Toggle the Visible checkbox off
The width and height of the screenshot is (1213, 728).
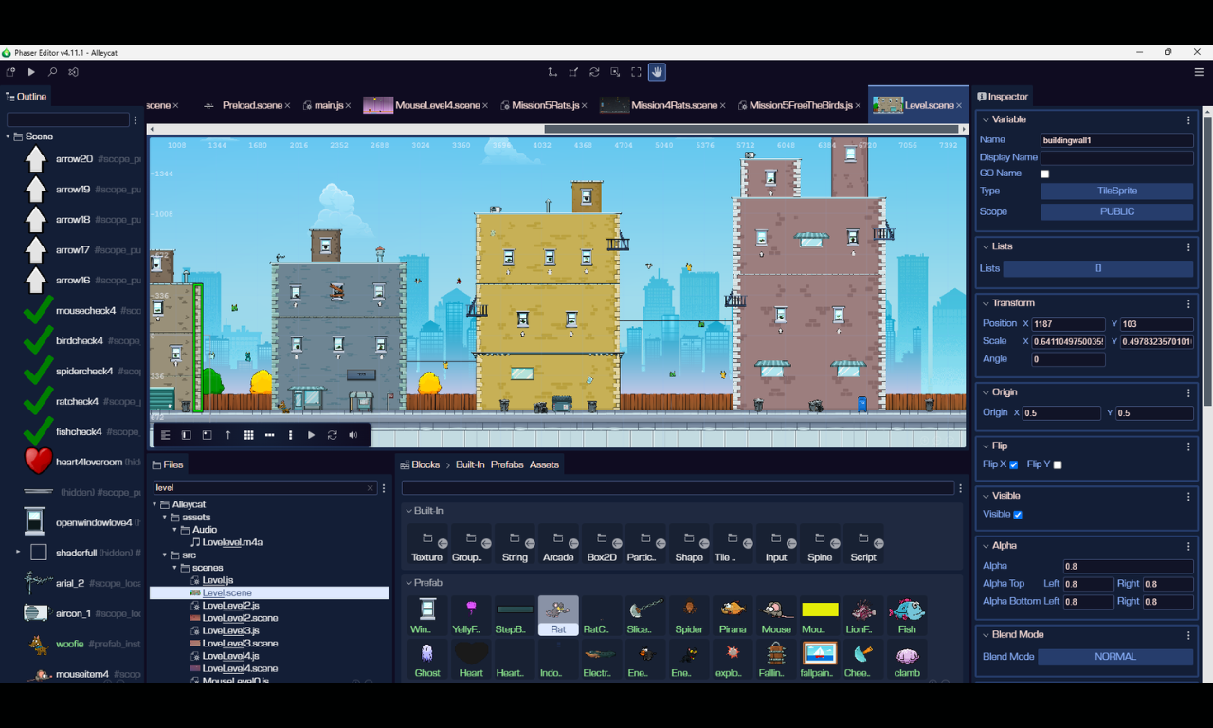click(x=1018, y=515)
